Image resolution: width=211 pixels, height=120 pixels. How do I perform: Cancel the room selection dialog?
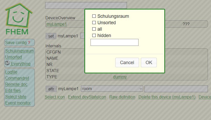127,63
